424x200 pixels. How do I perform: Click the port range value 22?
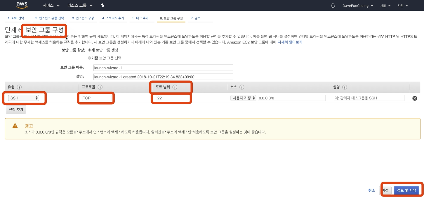point(159,98)
